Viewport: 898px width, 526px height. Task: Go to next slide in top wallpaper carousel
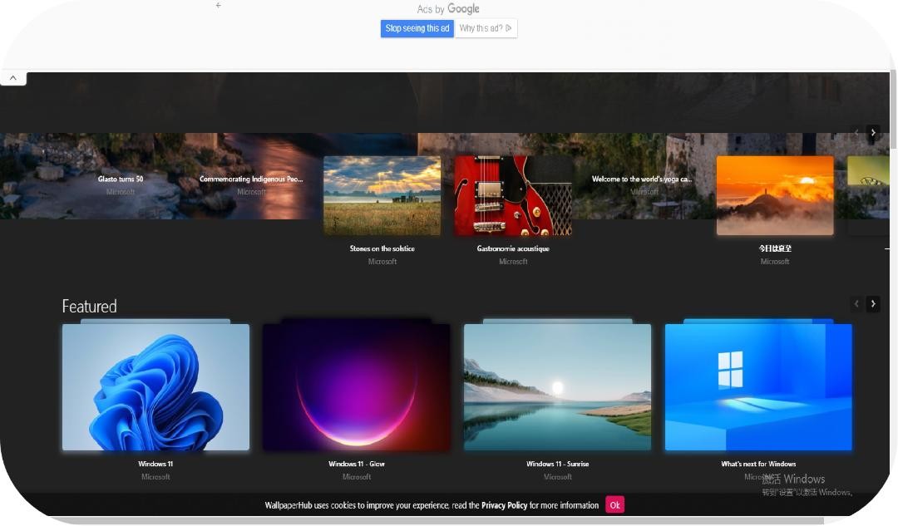point(872,133)
